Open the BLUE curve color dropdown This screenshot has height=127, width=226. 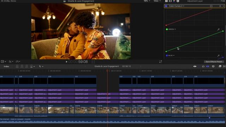pyautogui.click(x=172, y=55)
